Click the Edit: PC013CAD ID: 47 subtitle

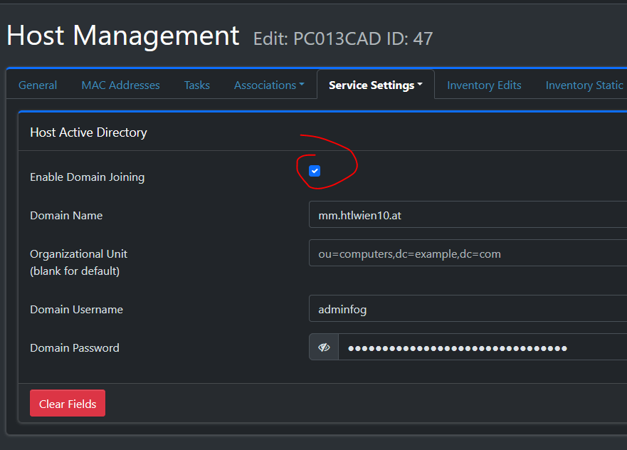pos(343,38)
